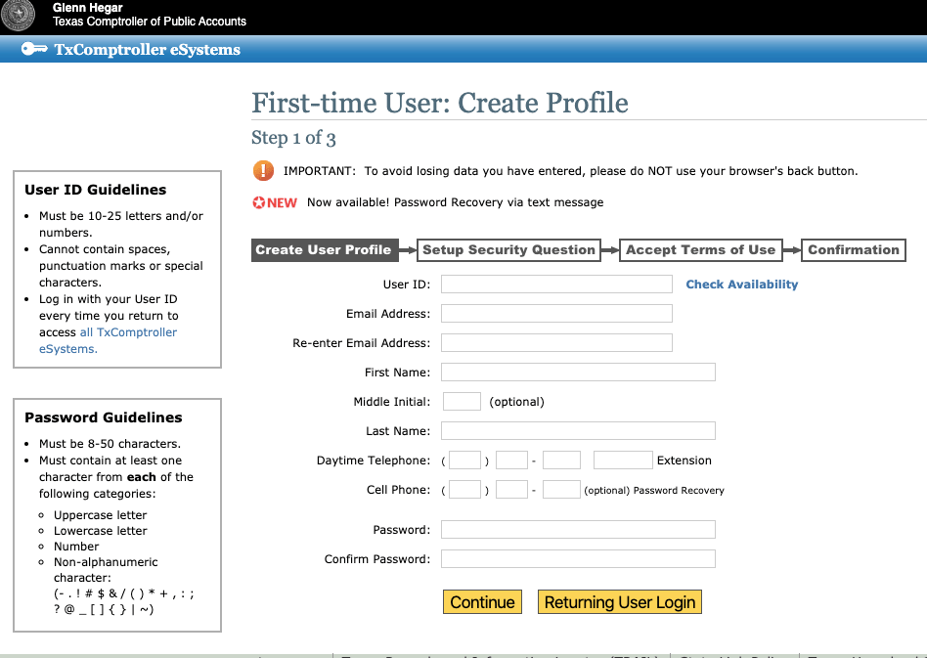Click the Uppercase letter guideline text

(x=101, y=515)
